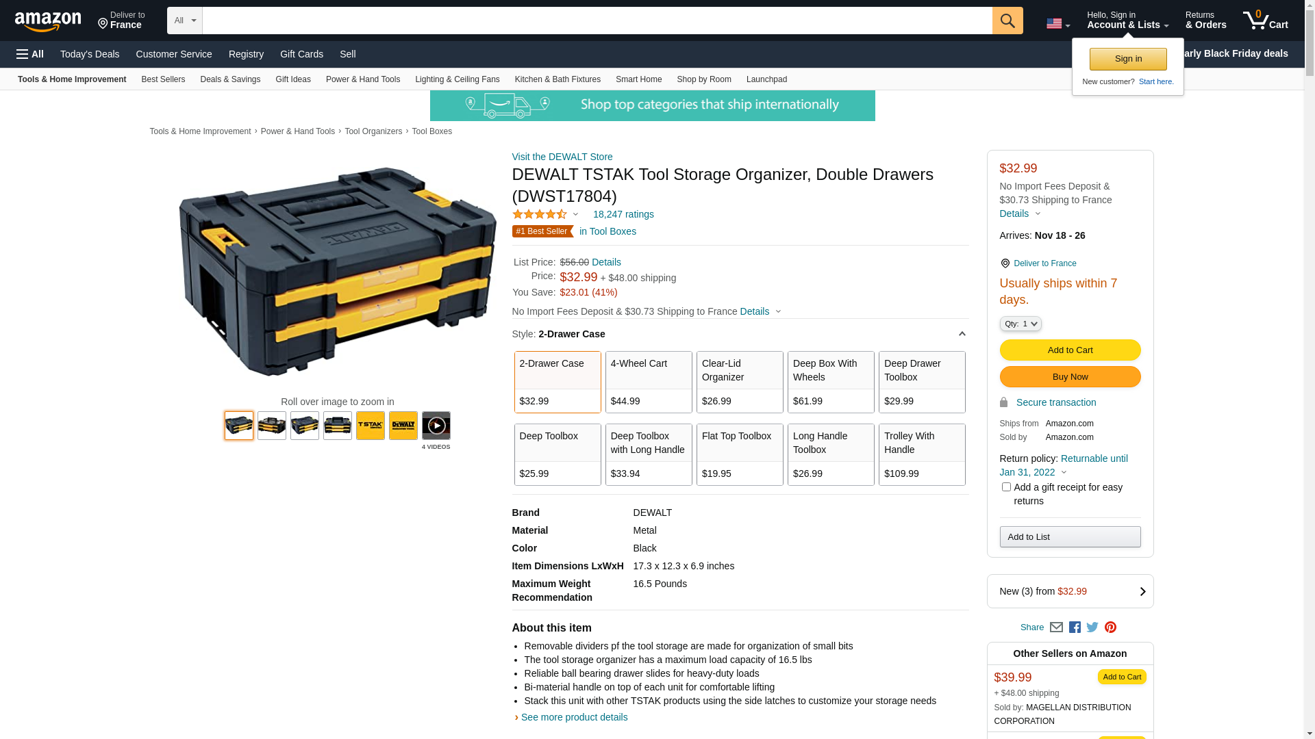1315x739 pixels.
Task: Click the Add to Cart button
Action: click(1069, 350)
